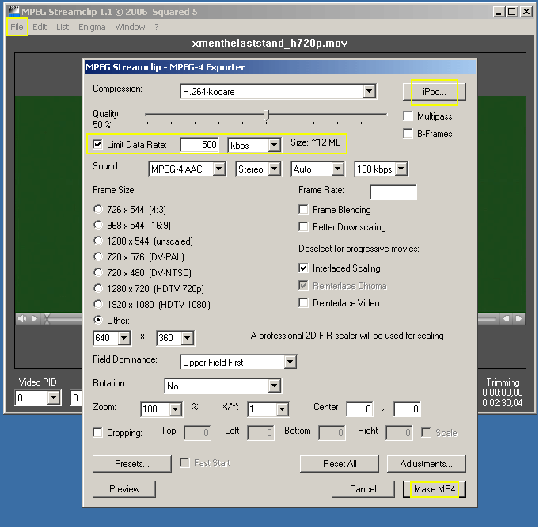Click the Frame Rate input field
Screen dimensions: 543x528
coord(393,192)
